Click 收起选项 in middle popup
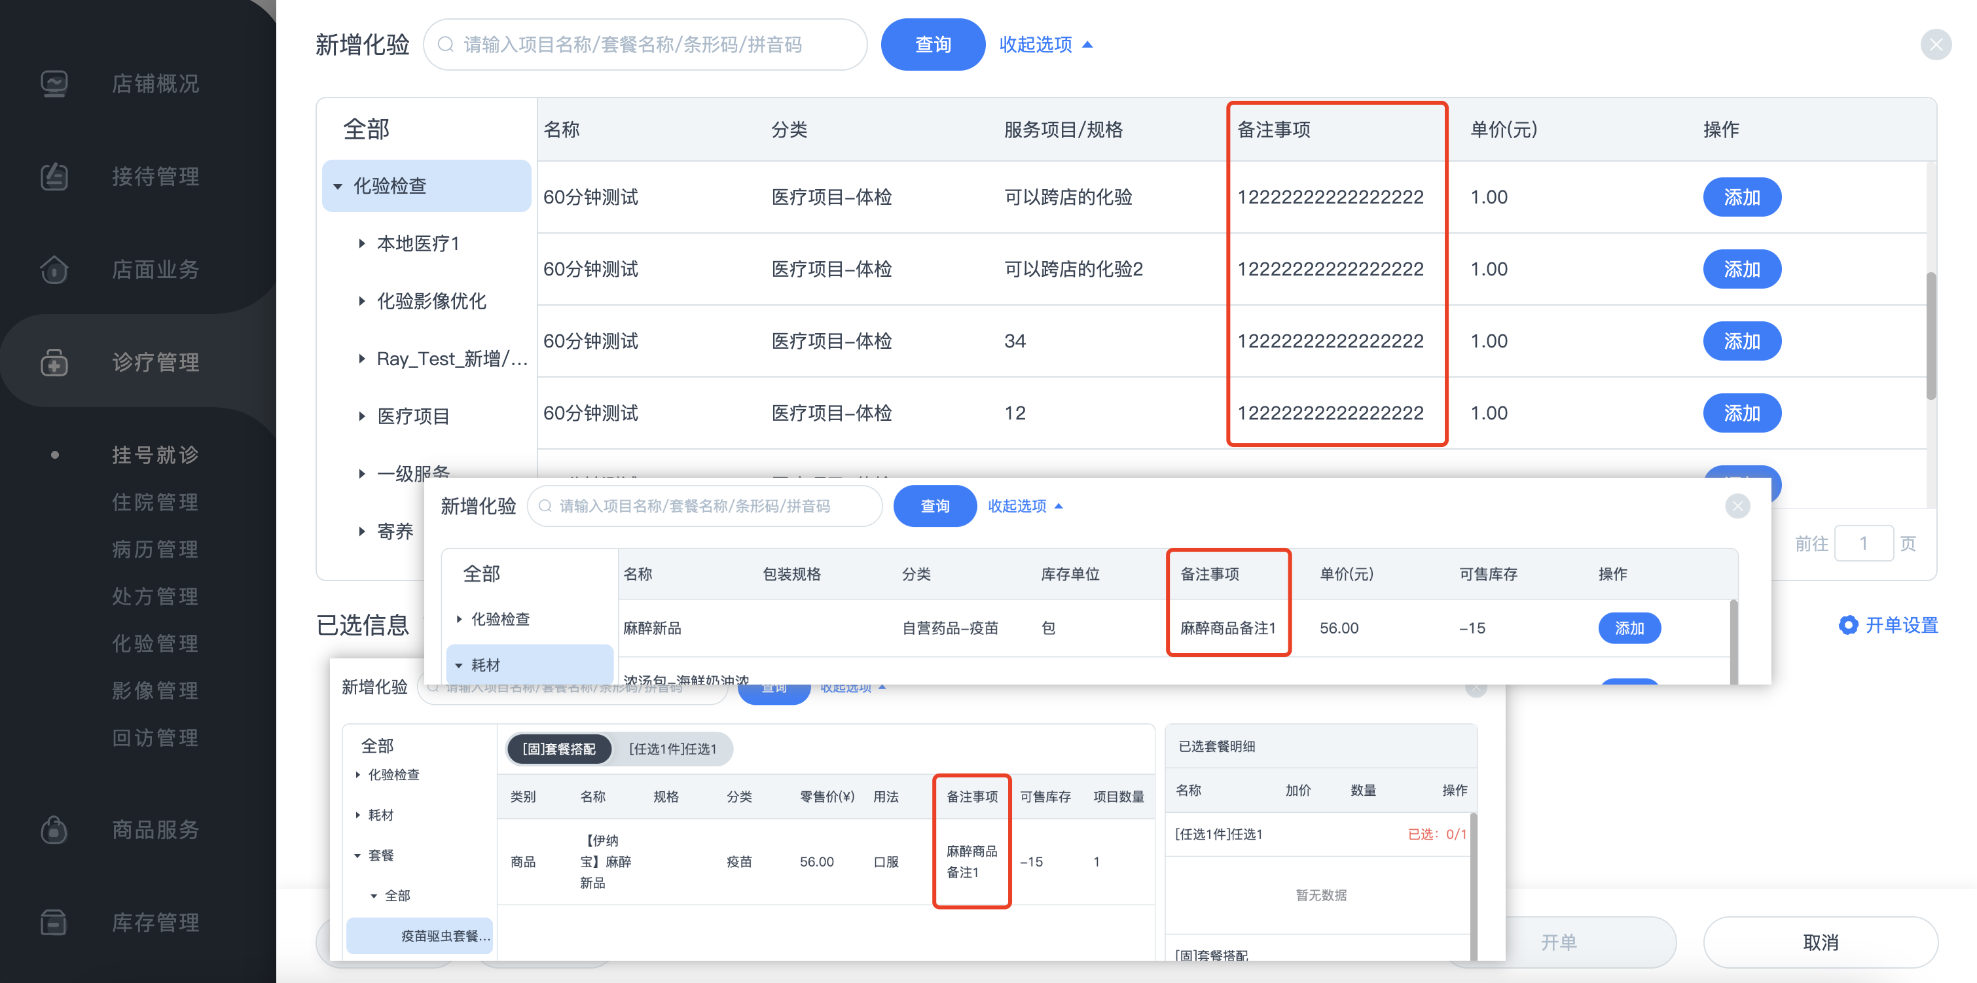Viewport: 1977px width, 983px height. pos(1025,506)
